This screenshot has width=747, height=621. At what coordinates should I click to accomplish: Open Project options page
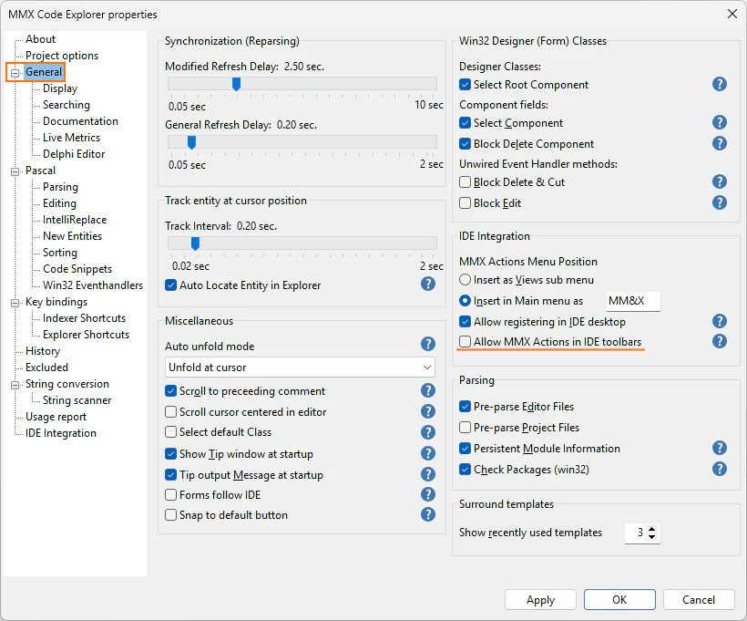click(62, 56)
